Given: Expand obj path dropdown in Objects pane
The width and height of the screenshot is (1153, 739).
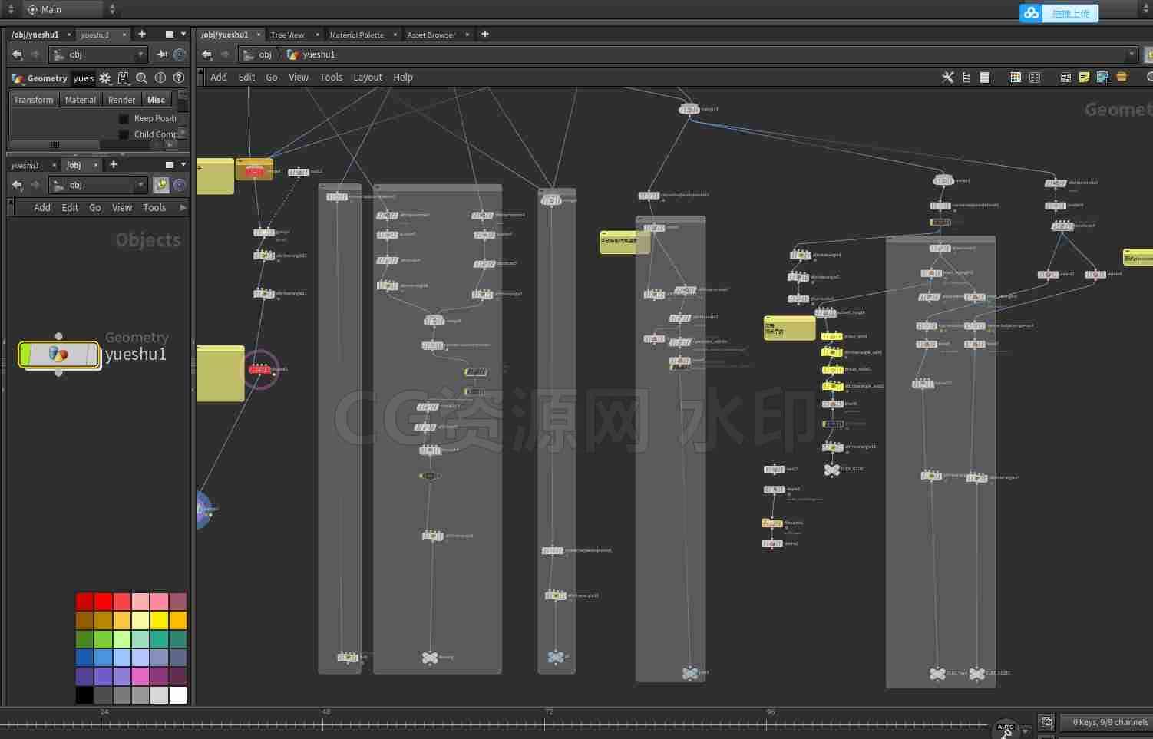Looking at the screenshot, I should [140, 185].
